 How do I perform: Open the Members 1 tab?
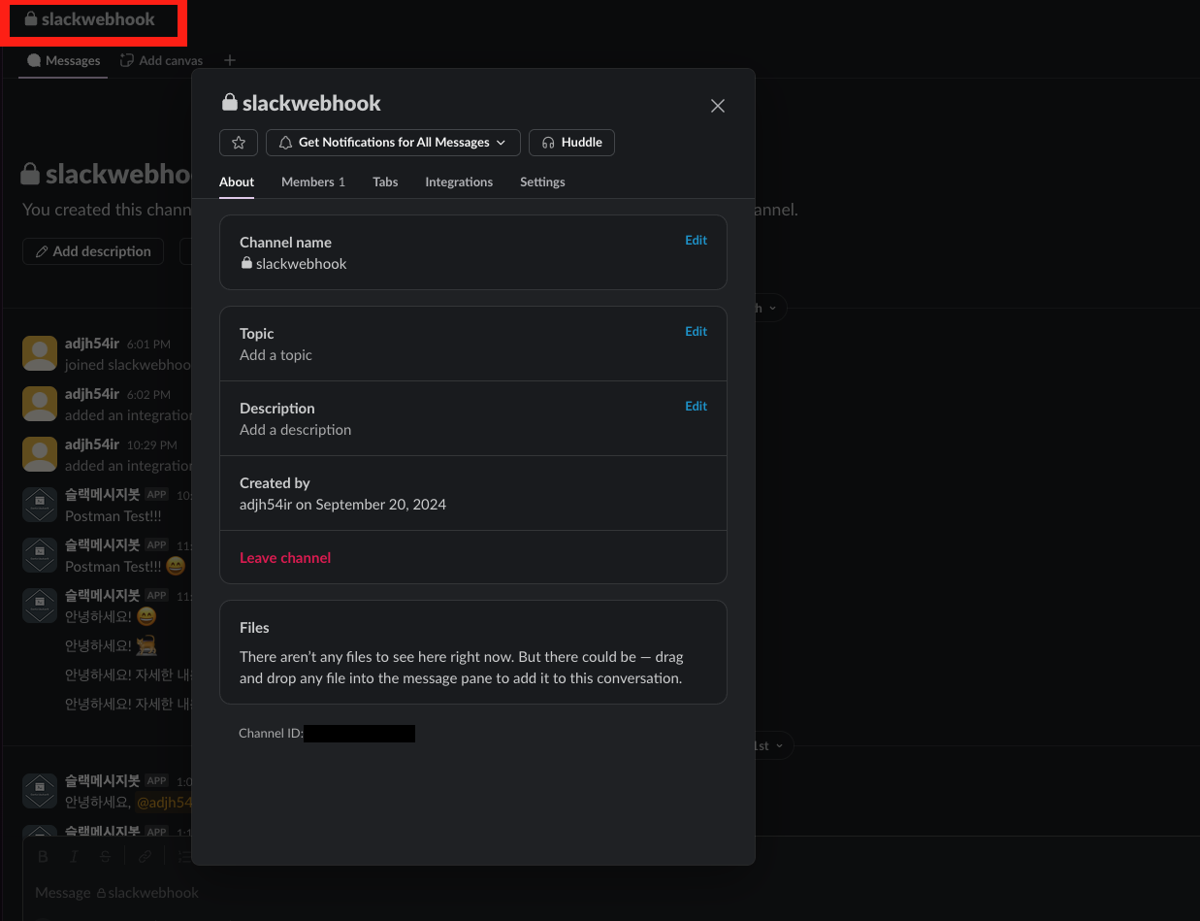tap(313, 181)
